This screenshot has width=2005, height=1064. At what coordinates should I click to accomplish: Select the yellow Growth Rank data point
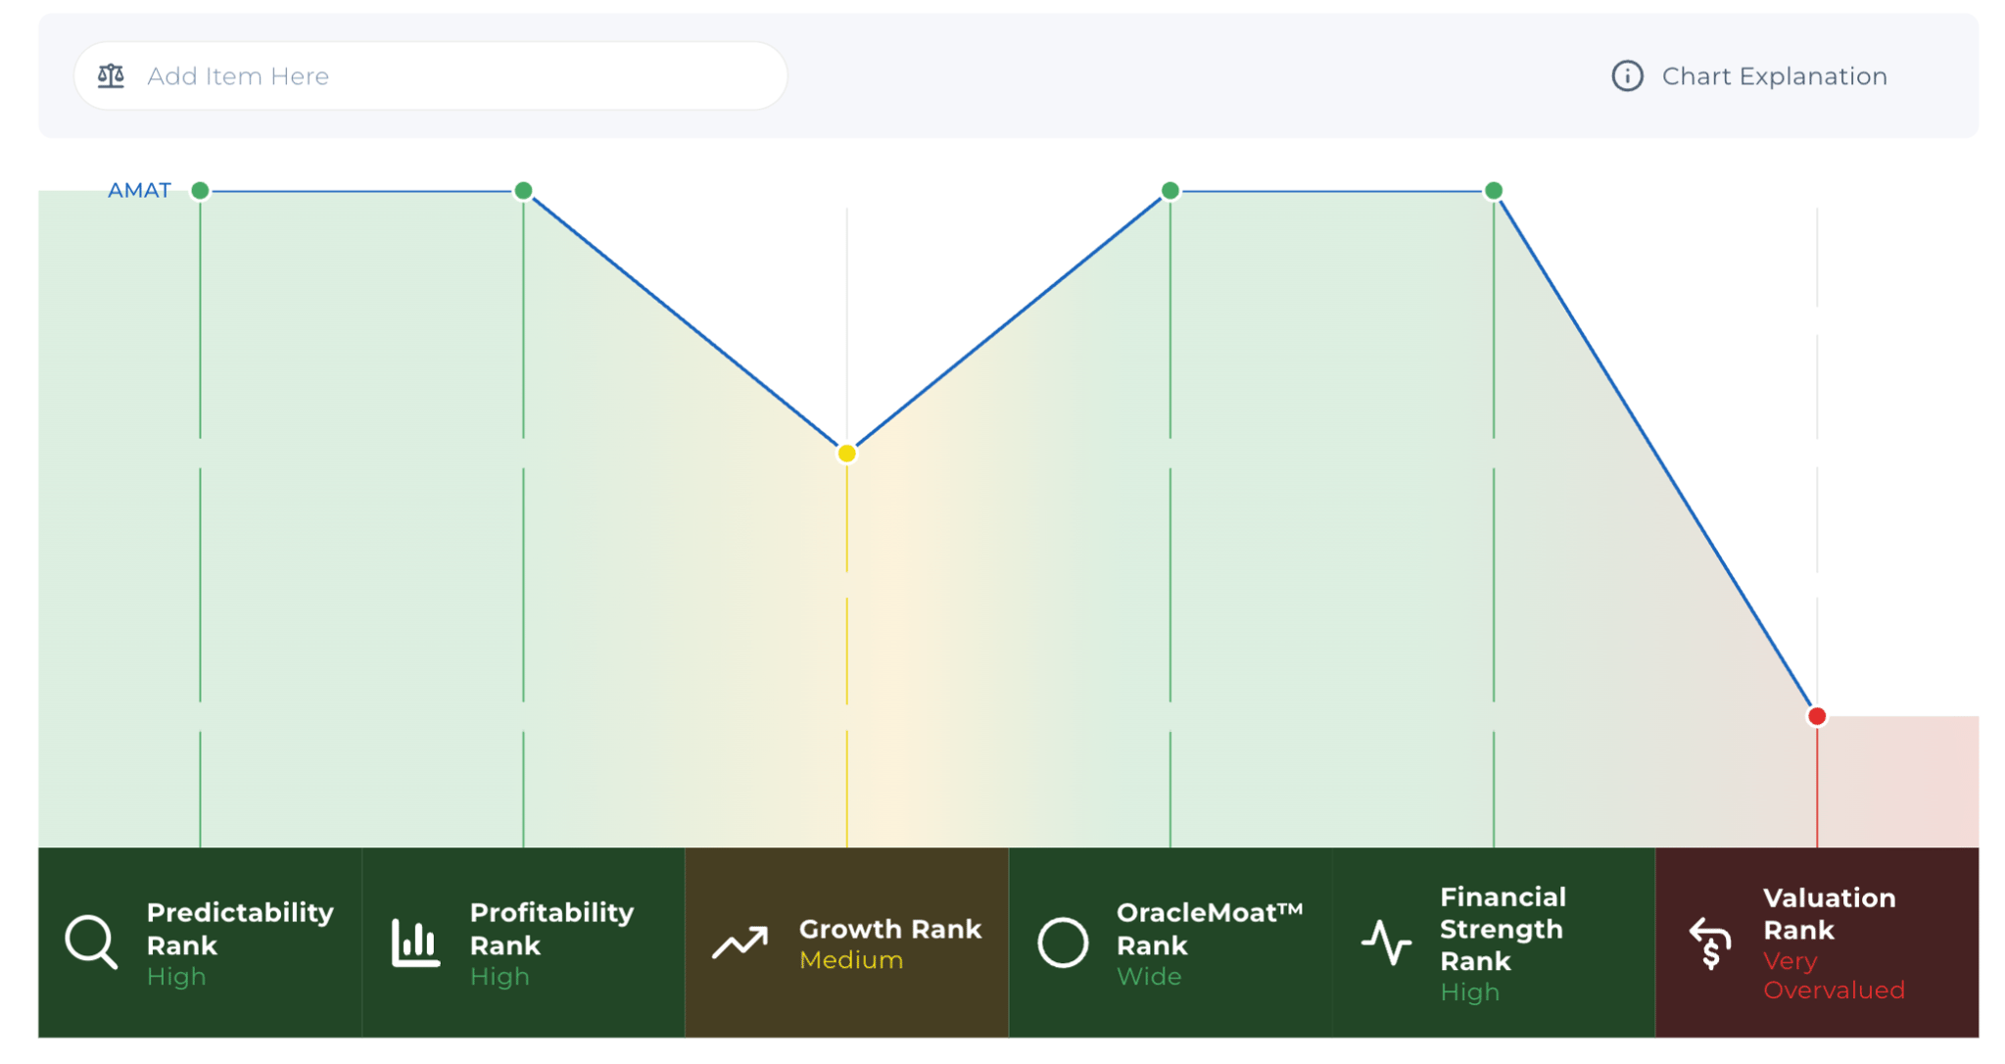(847, 454)
